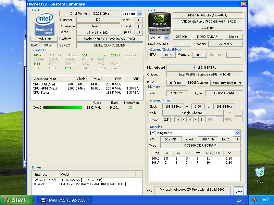Click the nVIDIA GeForce 7600 GS AGP field
This screenshot has width=274, height=205.
coord(208,22)
